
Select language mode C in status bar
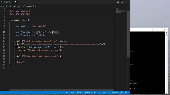click(109, 93)
